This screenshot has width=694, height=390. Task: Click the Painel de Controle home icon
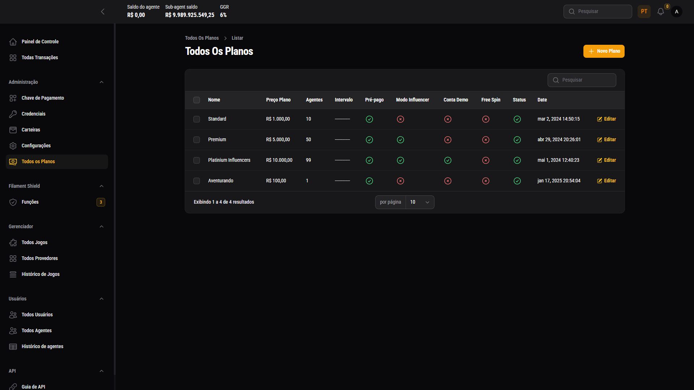click(x=13, y=42)
